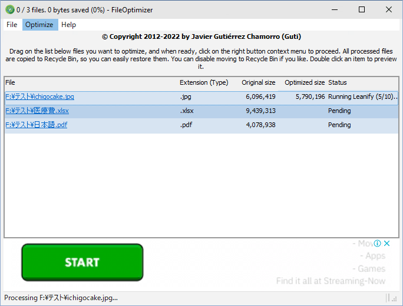Click the 'Find it all at Streaming-Now' ad text
Image resolution: width=403 pixels, height=306 pixels.
pyautogui.click(x=331, y=281)
